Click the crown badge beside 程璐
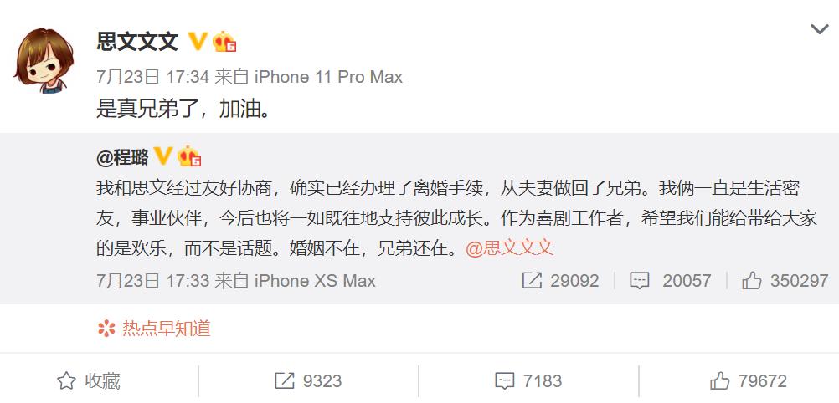Image resolution: width=839 pixels, height=403 pixels. 189,156
